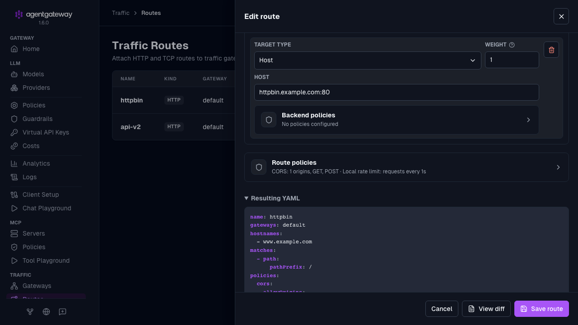Click the globe icon in sidebar footer
The width and height of the screenshot is (578, 325).
point(46,311)
